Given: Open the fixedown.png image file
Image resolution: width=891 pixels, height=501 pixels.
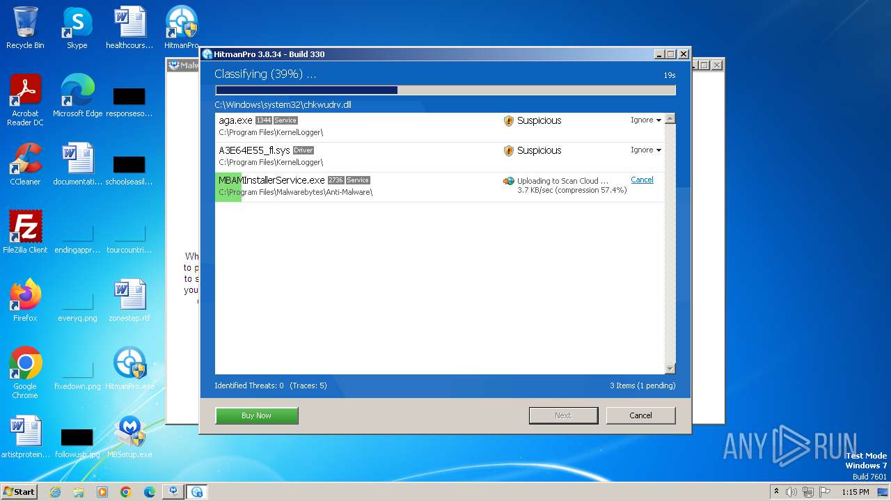Looking at the screenshot, I should tap(77, 375).
